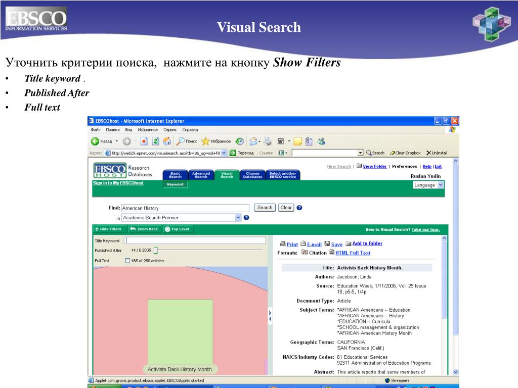
Task: Collapse the results panel splitter arrows
Action: [270, 316]
